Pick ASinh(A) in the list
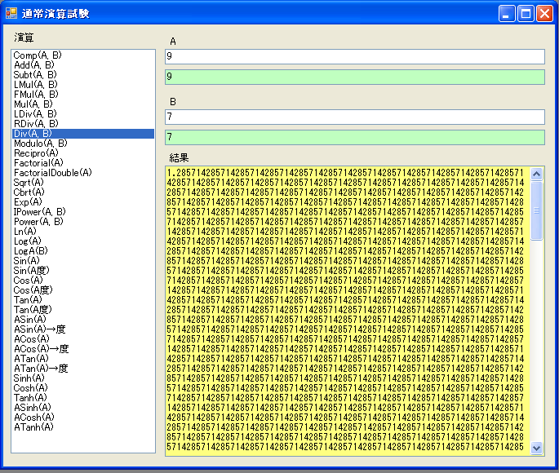 click(83, 408)
